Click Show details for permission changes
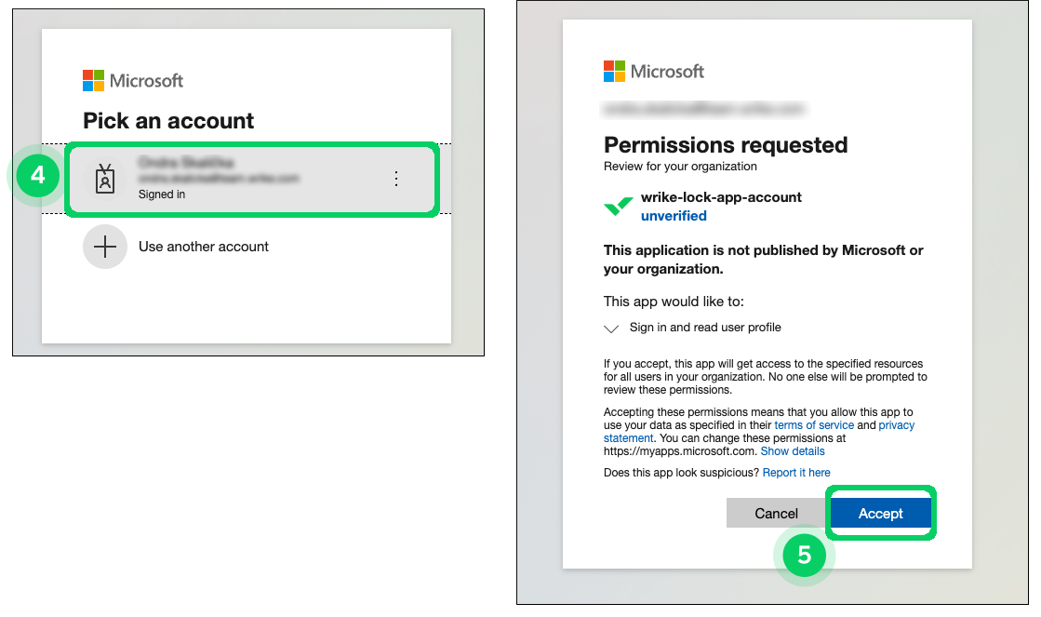Viewport: 1041px width, 617px height. [793, 450]
